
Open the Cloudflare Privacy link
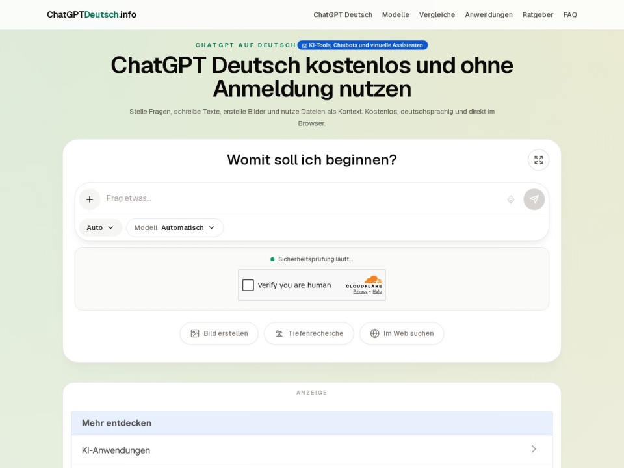360,292
